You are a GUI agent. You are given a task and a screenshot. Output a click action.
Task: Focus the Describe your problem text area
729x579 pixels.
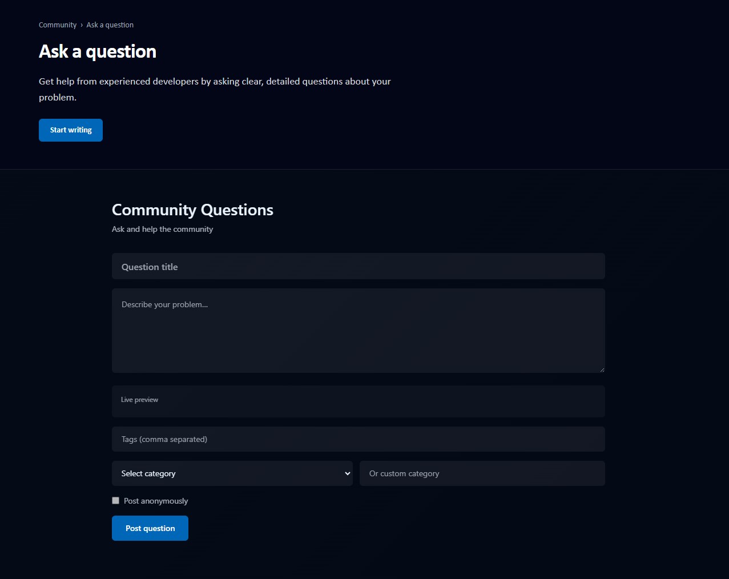click(358, 330)
